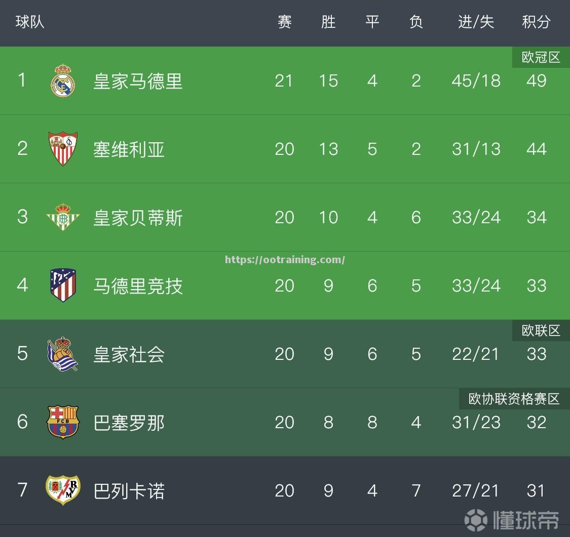This screenshot has height=537, width=570.
Task: Select the Atlético Madrid badge
Action: click(x=63, y=285)
